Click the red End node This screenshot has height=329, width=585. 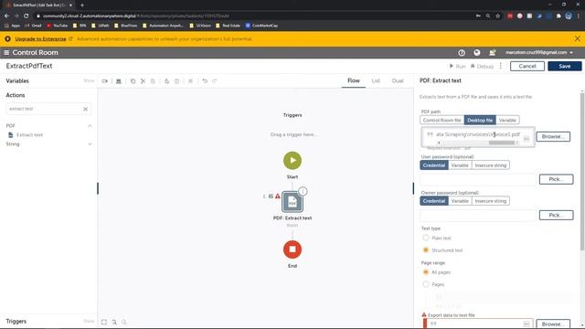coord(292,249)
